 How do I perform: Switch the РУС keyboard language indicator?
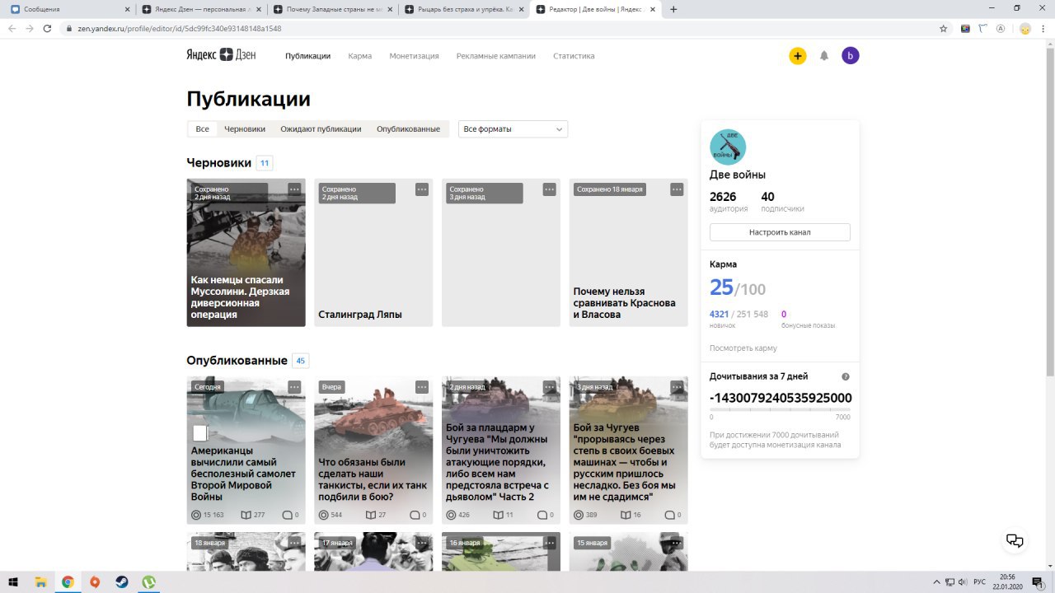click(979, 581)
